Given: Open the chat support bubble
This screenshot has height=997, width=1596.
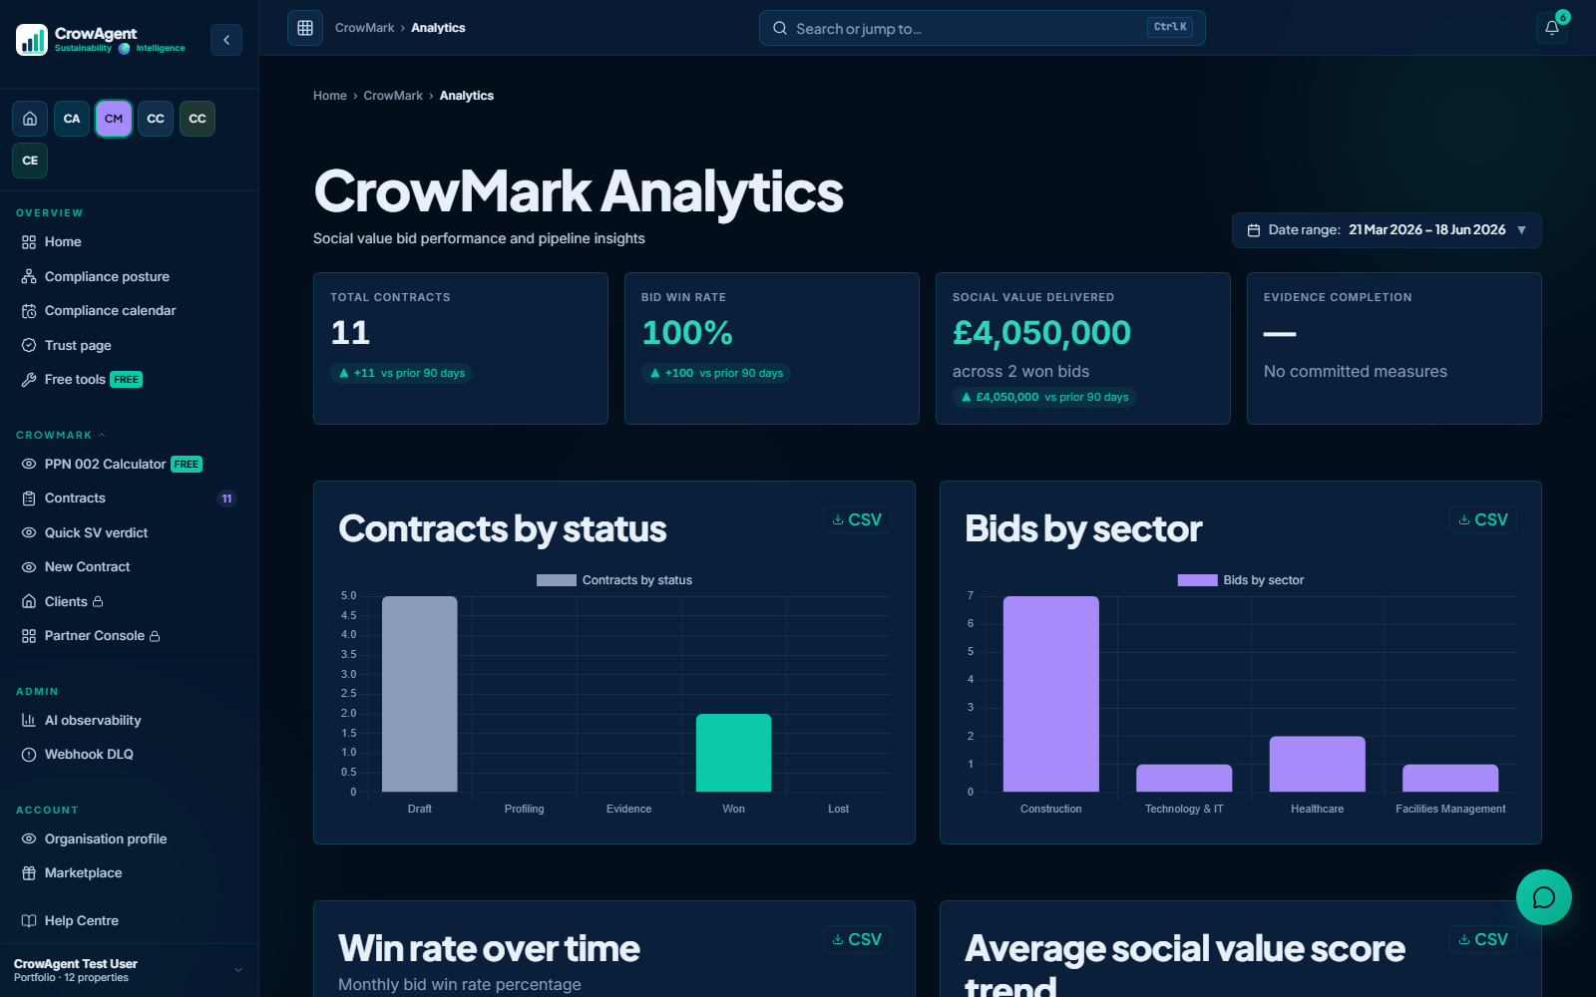Looking at the screenshot, I should pos(1543,897).
